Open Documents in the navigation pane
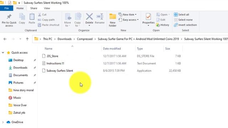This screenshot has width=228, height=128. click(20, 75)
